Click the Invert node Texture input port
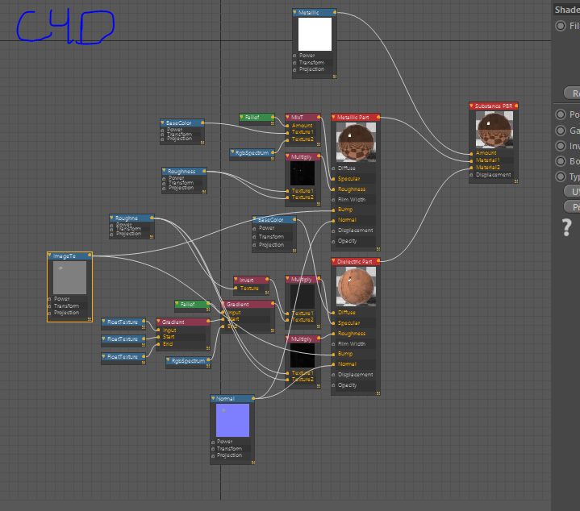 (236, 289)
